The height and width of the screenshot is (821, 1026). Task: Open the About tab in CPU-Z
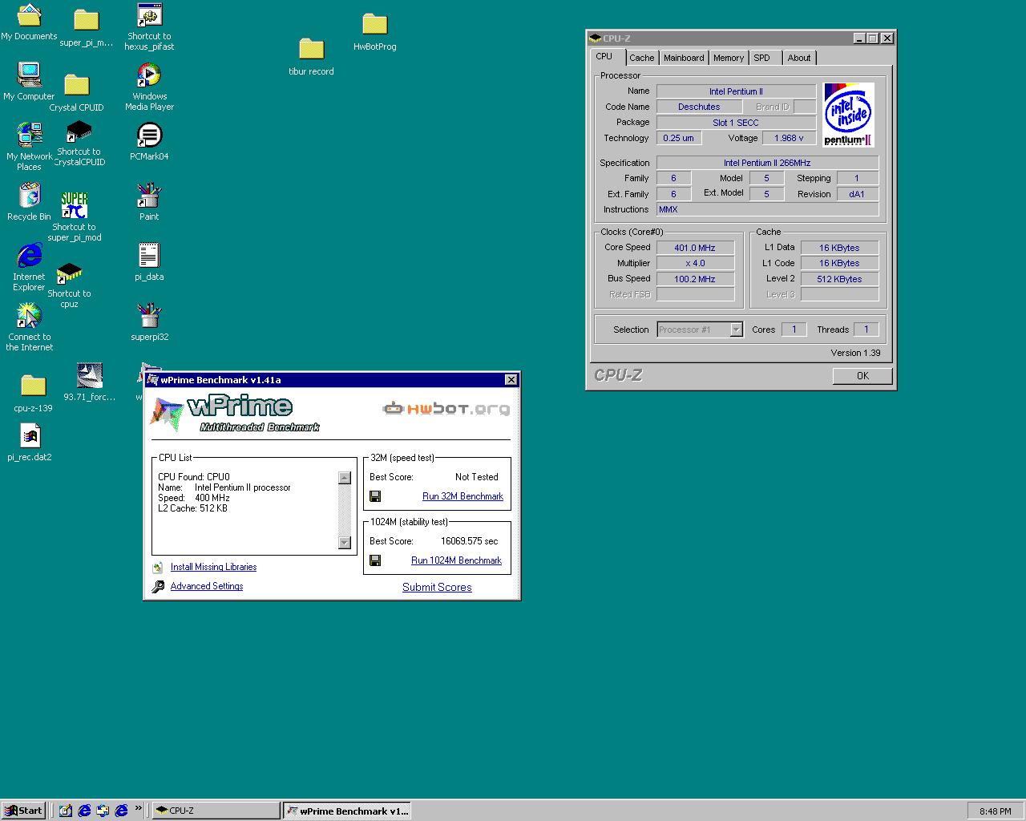click(x=799, y=58)
